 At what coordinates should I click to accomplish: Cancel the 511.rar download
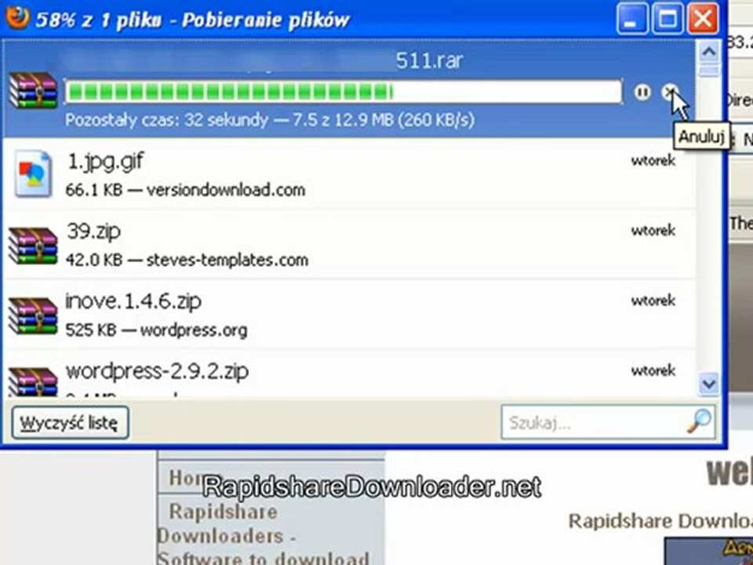point(669,91)
